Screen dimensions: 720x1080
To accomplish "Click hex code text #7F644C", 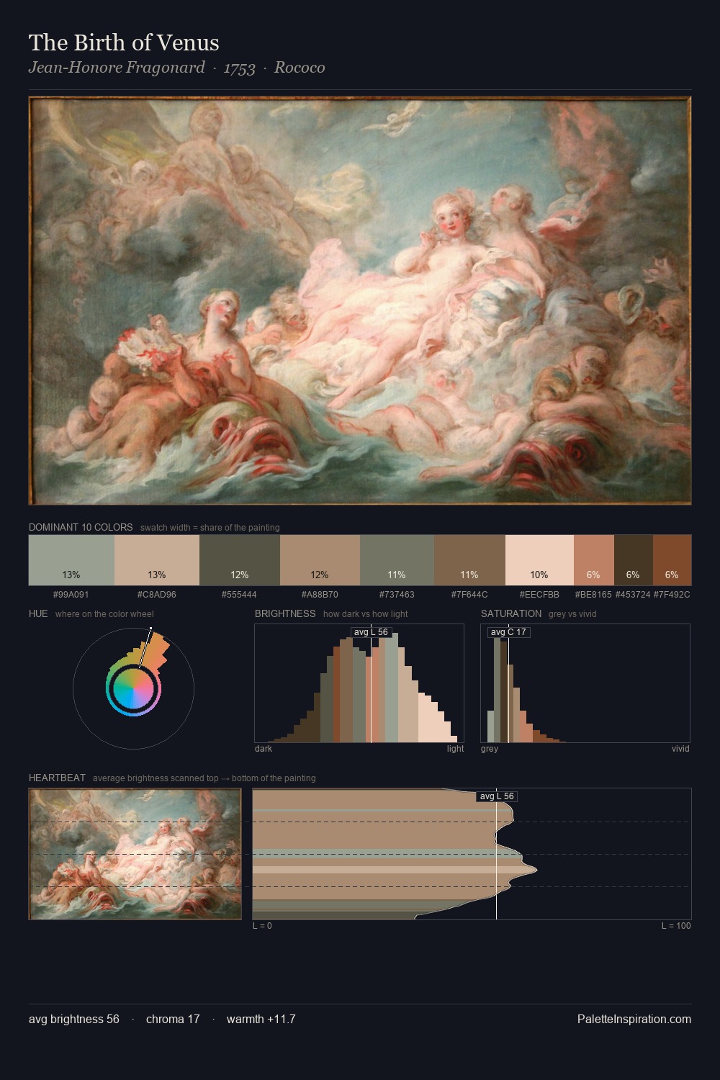I will click(469, 595).
